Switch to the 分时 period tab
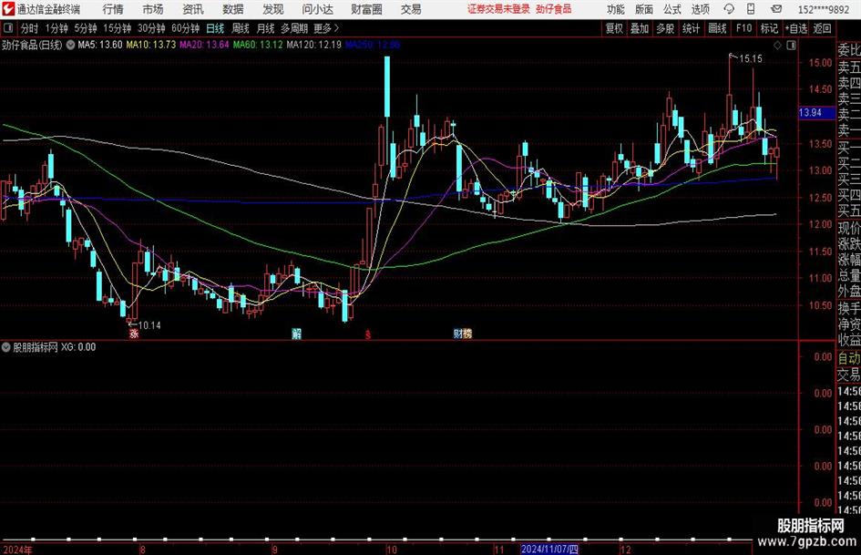The width and height of the screenshot is (861, 555). [30, 28]
